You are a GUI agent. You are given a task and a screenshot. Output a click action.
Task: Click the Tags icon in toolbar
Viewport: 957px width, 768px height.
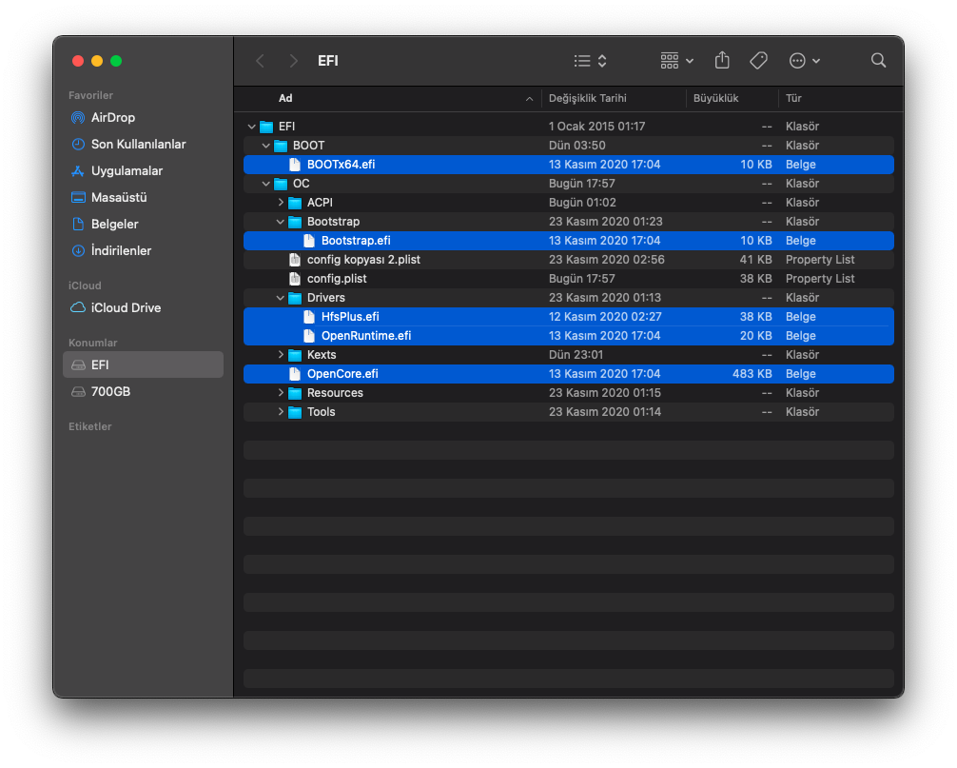pos(758,61)
